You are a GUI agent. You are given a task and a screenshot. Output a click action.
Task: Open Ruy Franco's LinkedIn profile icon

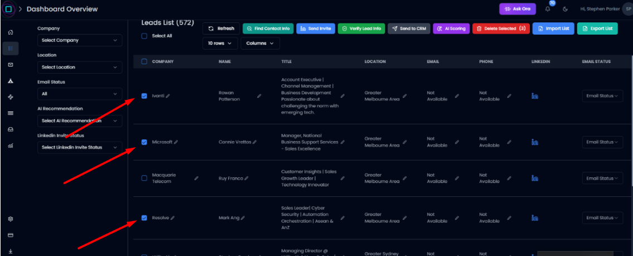point(534,178)
